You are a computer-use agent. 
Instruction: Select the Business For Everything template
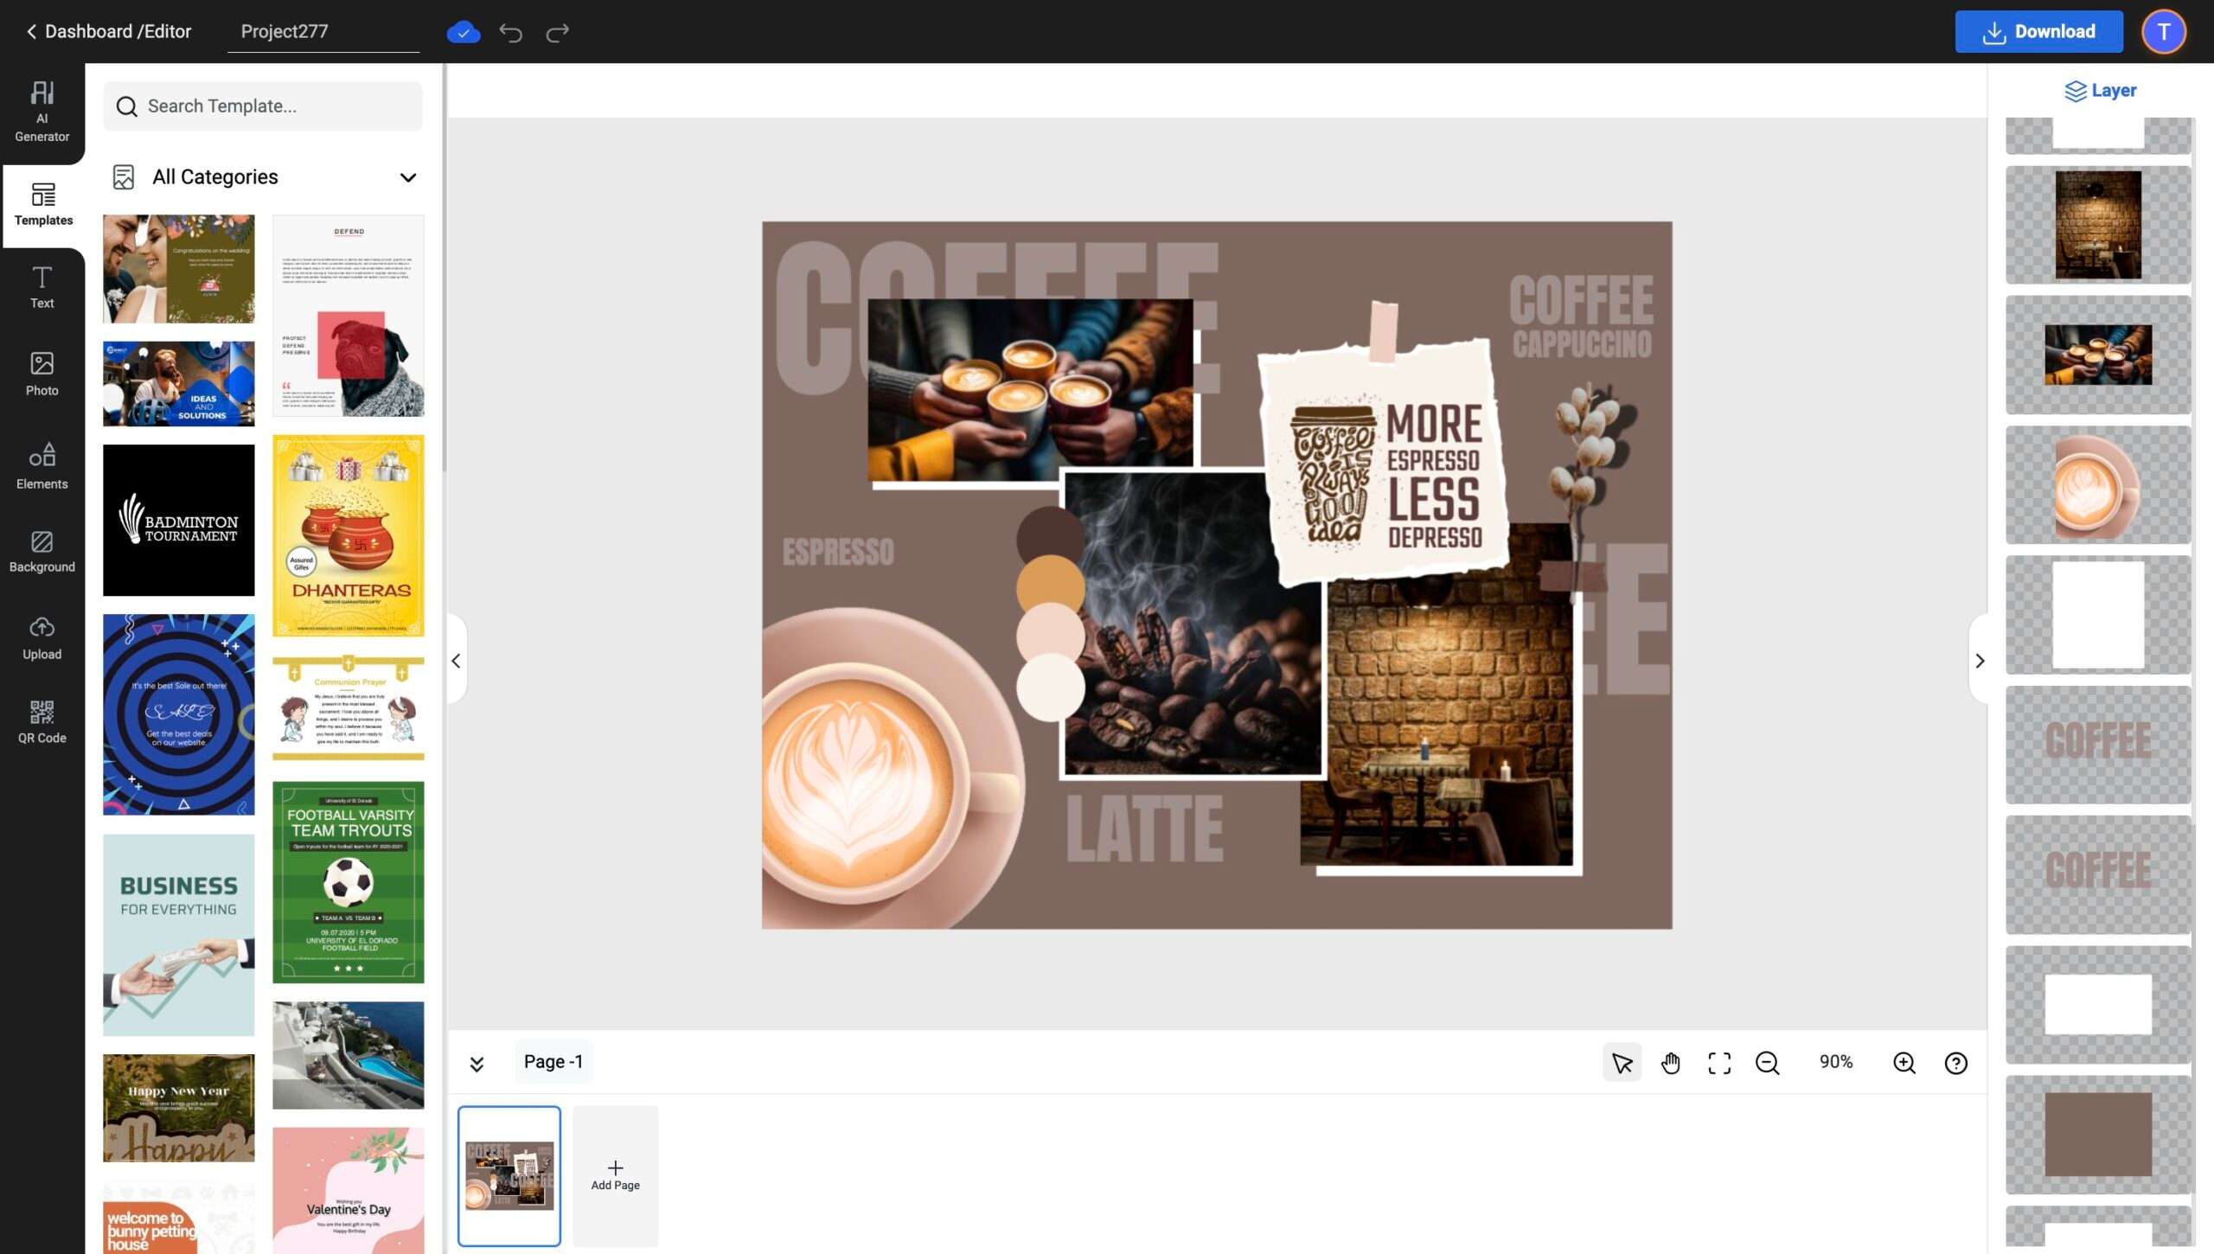point(179,935)
